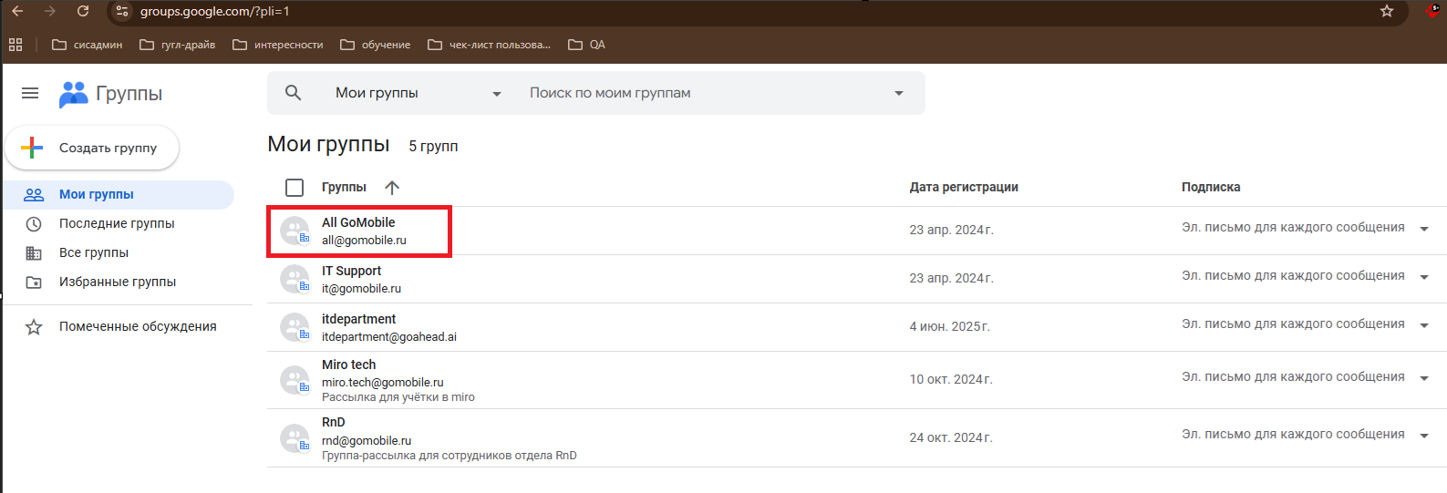Click the Google Groups logo icon

click(x=73, y=94)
